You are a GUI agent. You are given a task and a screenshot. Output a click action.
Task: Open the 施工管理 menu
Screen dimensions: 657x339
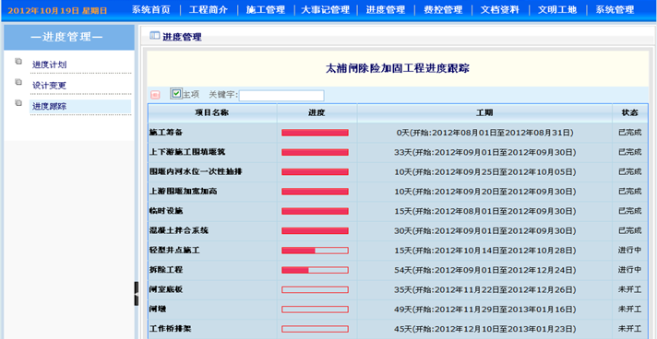point(266,10)
